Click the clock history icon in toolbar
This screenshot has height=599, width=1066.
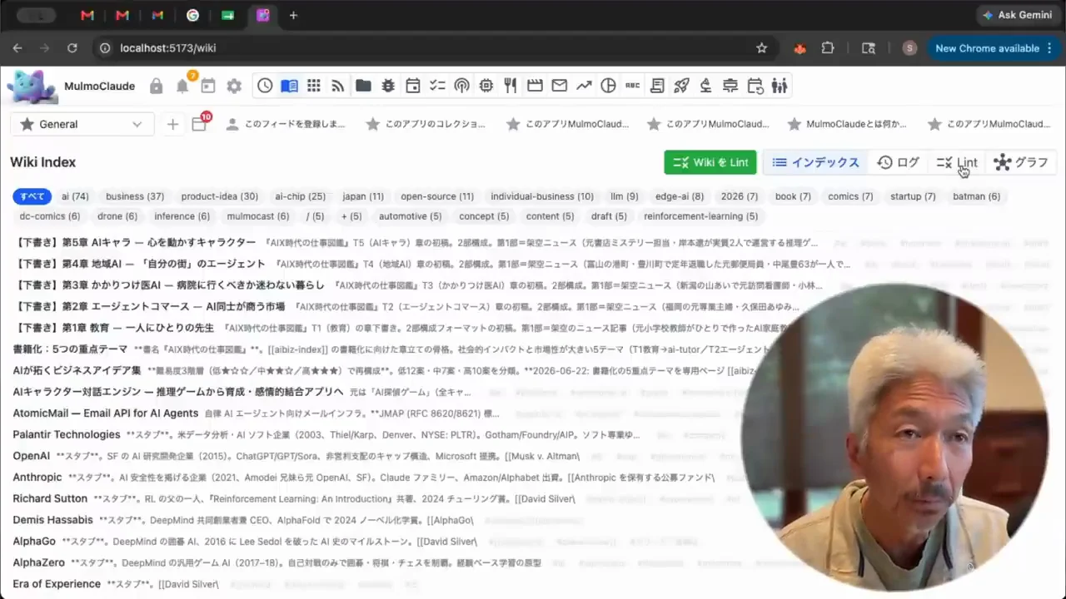tap(265, 86)
